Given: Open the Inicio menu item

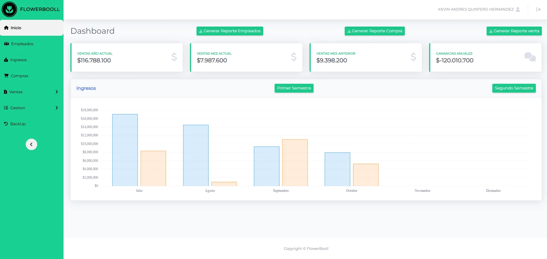Looking at the screenshot, I should (x=32, y=28).
